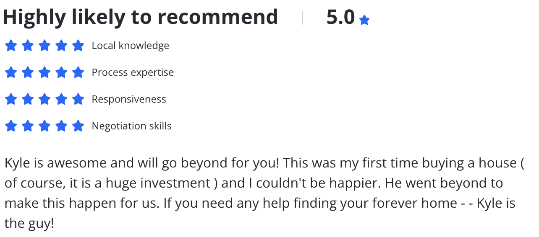Image resolution: width=539 pixels, height=237 pixels.
Task: Click the Negotiation skills label
Action: 132,126
